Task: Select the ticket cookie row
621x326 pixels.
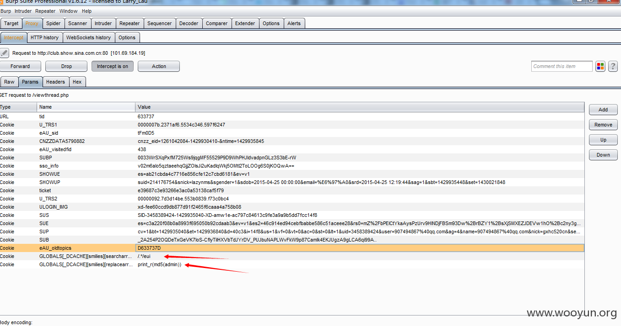Action: click(x=292, y=190)
